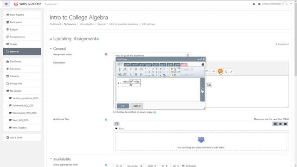The height and width of the screenshot is (167, 297).
Task: Open Competencies in the sidebar
Action: (22, 37)
